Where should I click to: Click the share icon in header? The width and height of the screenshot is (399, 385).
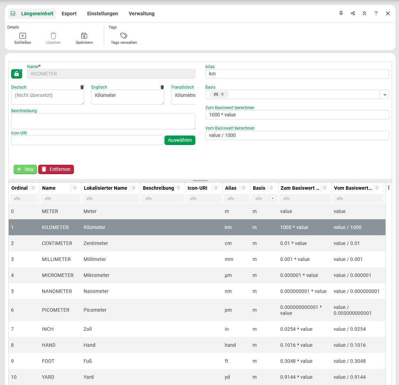(353, 13)
